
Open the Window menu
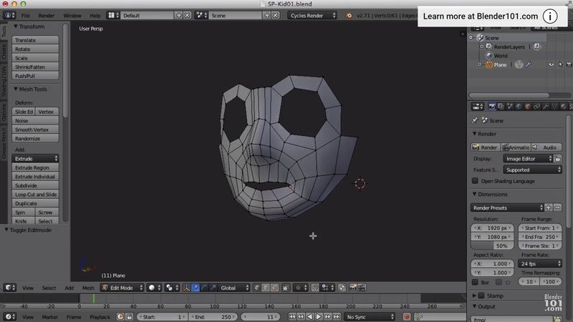(x=72, y=15)
